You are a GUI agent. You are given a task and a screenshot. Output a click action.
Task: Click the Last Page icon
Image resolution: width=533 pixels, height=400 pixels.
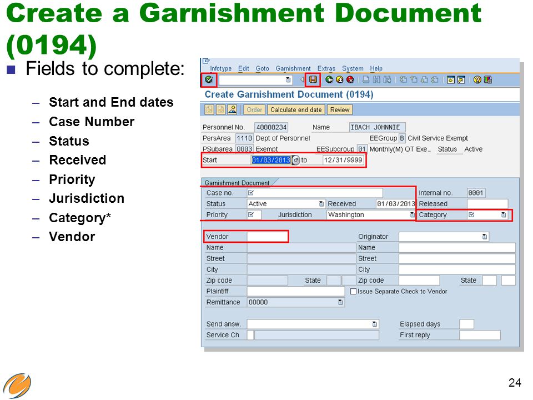(x=435, y=79)
